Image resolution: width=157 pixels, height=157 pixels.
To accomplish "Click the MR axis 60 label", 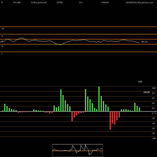I will point(153,98).
